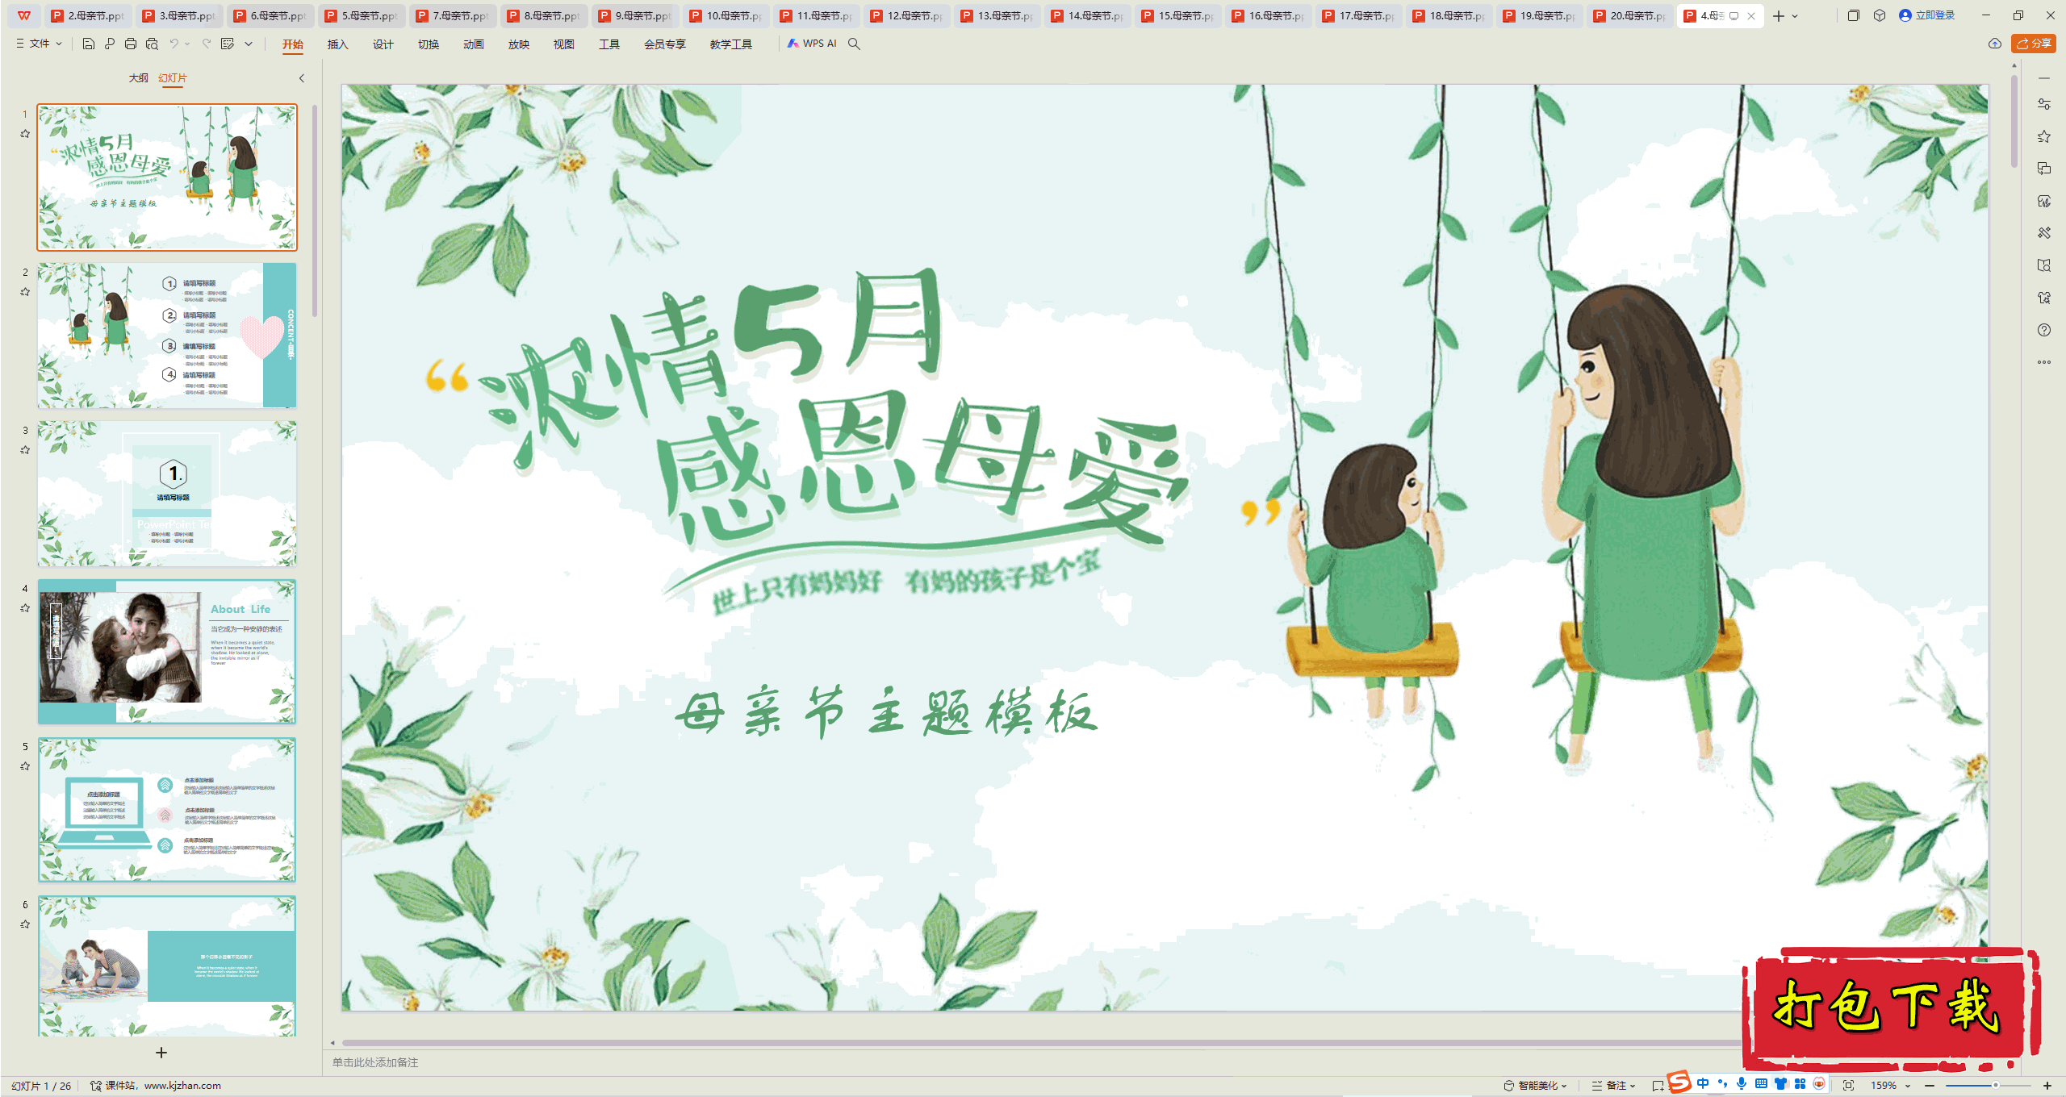Click the WPS AI button
The image size is (2066, 1097).
click(x=812, y=44)
